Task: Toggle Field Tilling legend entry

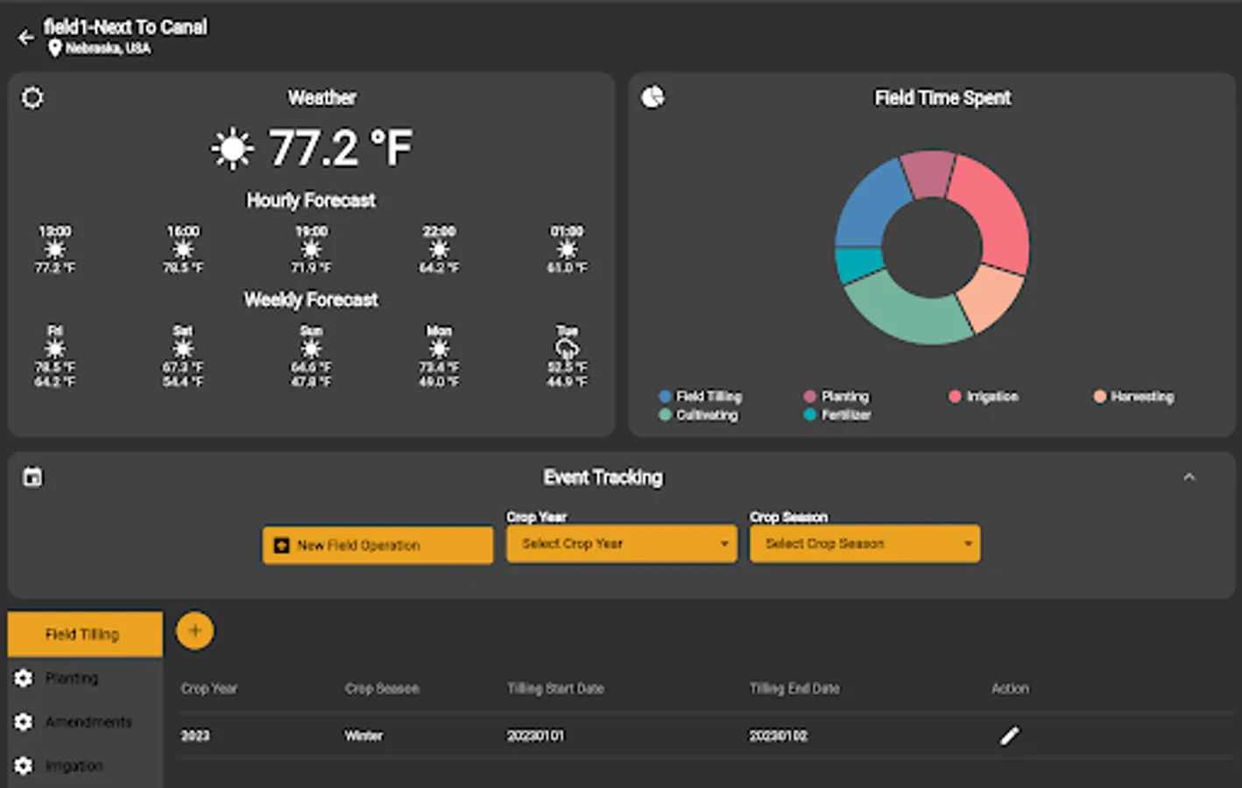Action: [700, 397]
